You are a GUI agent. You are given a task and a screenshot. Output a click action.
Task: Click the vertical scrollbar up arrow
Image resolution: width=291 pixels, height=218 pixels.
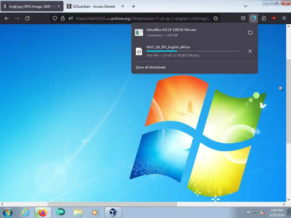click(288, 26)
